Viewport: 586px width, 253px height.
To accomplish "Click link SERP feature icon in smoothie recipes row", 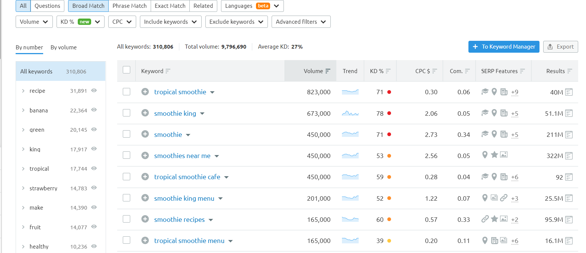I will pos(485,219).
